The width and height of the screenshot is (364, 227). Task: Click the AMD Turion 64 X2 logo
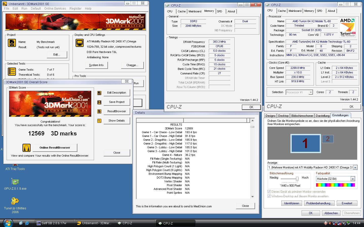[348, 27]
